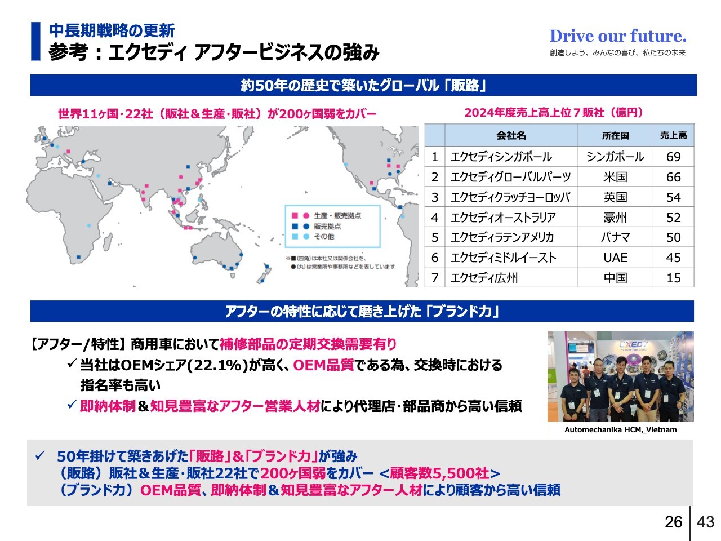Click the light blue circle beside その他
Screen dimensions: 721x541
click(x=305, y=237)
